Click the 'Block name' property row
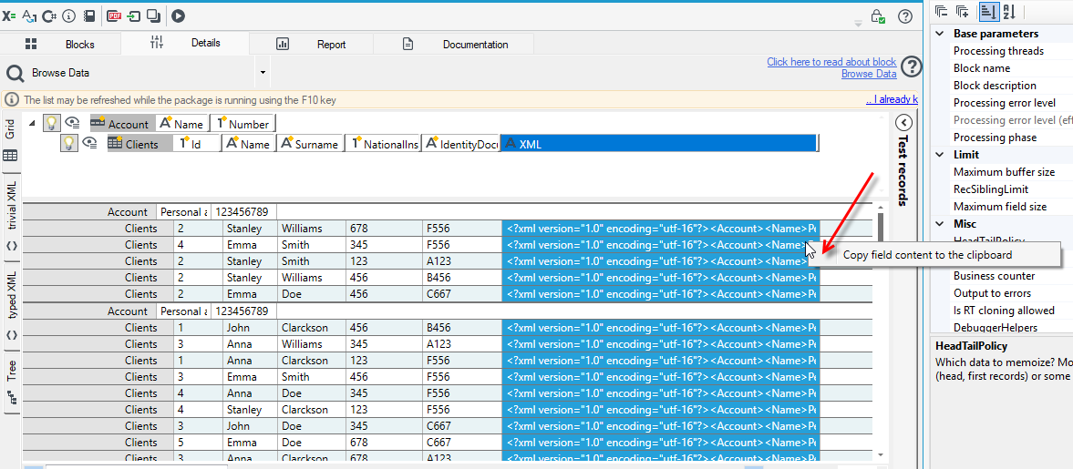Image resolution: width=1073 pixels, height=469 pixels. point(981,67)
